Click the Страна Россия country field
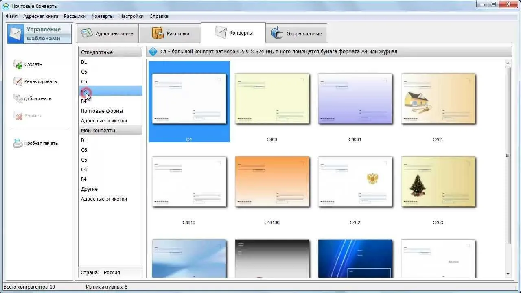The image size is (521, 293). pos(110,273)
